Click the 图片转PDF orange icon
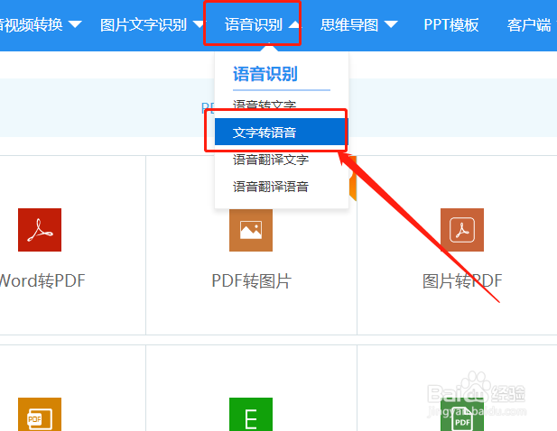Viewport: 557px width, 431px height. 462,230
